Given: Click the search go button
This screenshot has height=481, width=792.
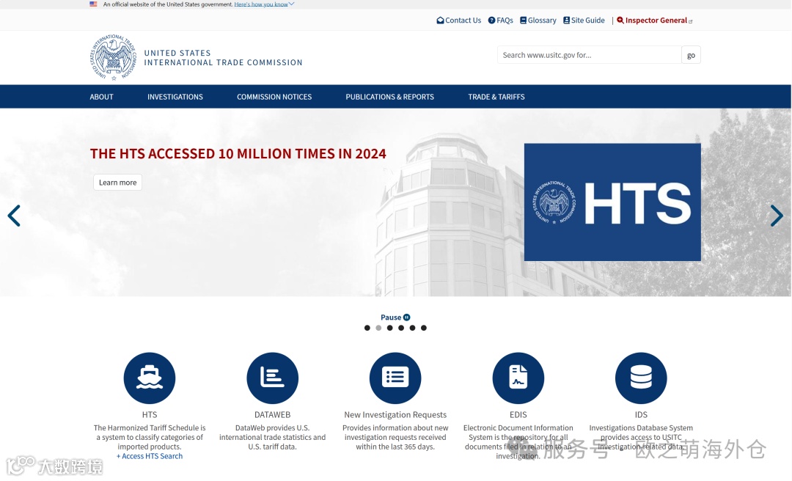Looking at the screenshot, I should click(691, 55).
